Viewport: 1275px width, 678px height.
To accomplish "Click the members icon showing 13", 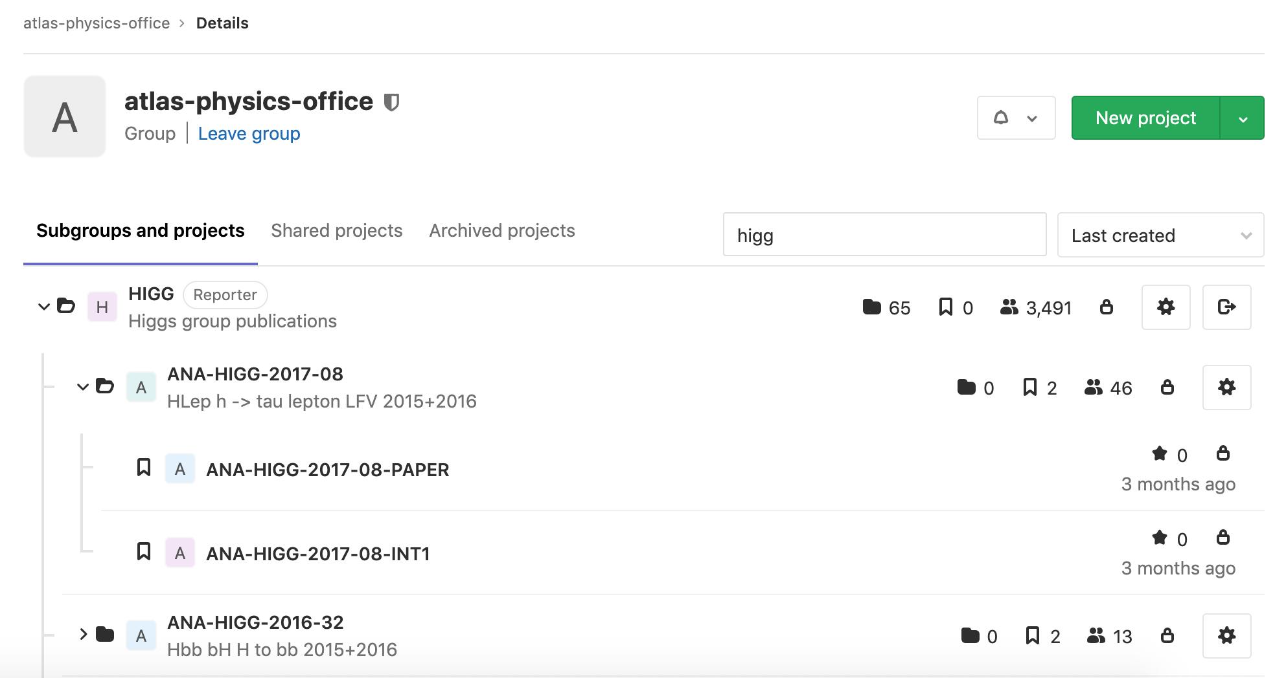I will pos(1096,636).
